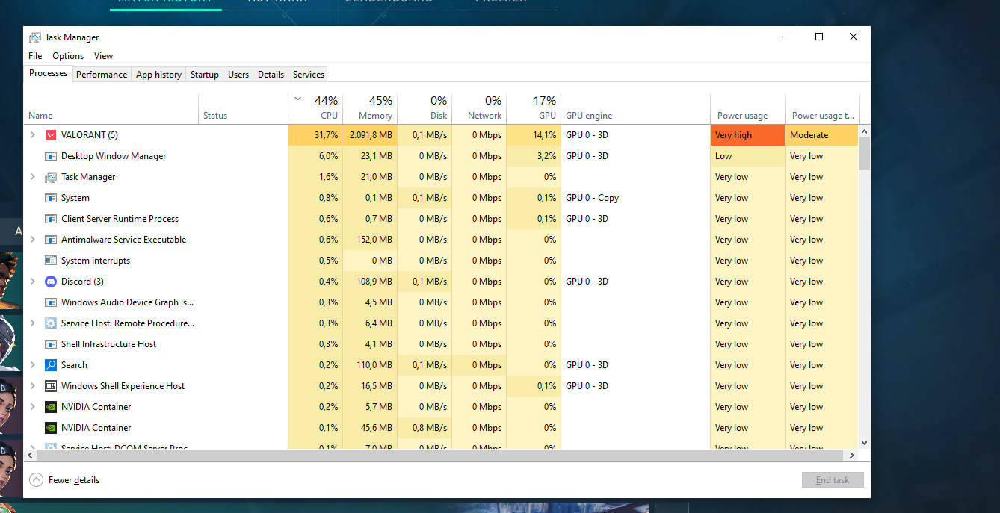
Task: Click the vertical scrollbar thumb
Action: (x=864, y=155)
